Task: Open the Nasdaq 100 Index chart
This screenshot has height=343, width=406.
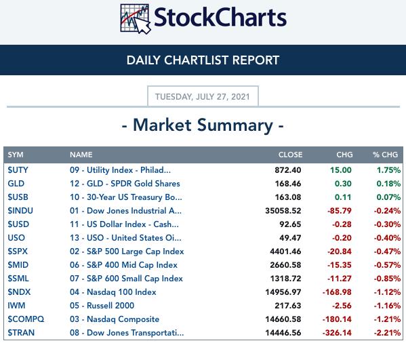Action: click(x=113, y=292)
